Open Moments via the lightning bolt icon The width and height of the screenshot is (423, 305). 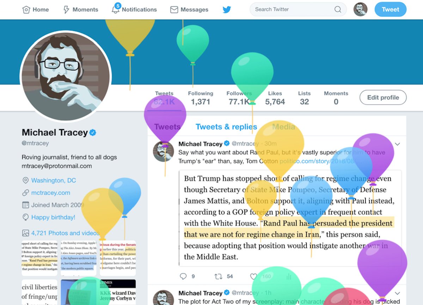tap(66, 10)
